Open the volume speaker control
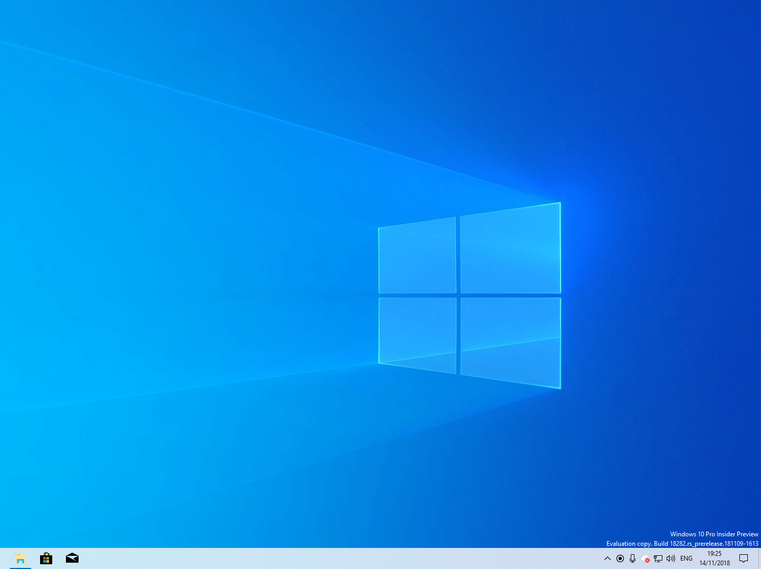Image resolution: width=761 pixels, height=569 pixels. pyautogui.click(x=671, y=558)
